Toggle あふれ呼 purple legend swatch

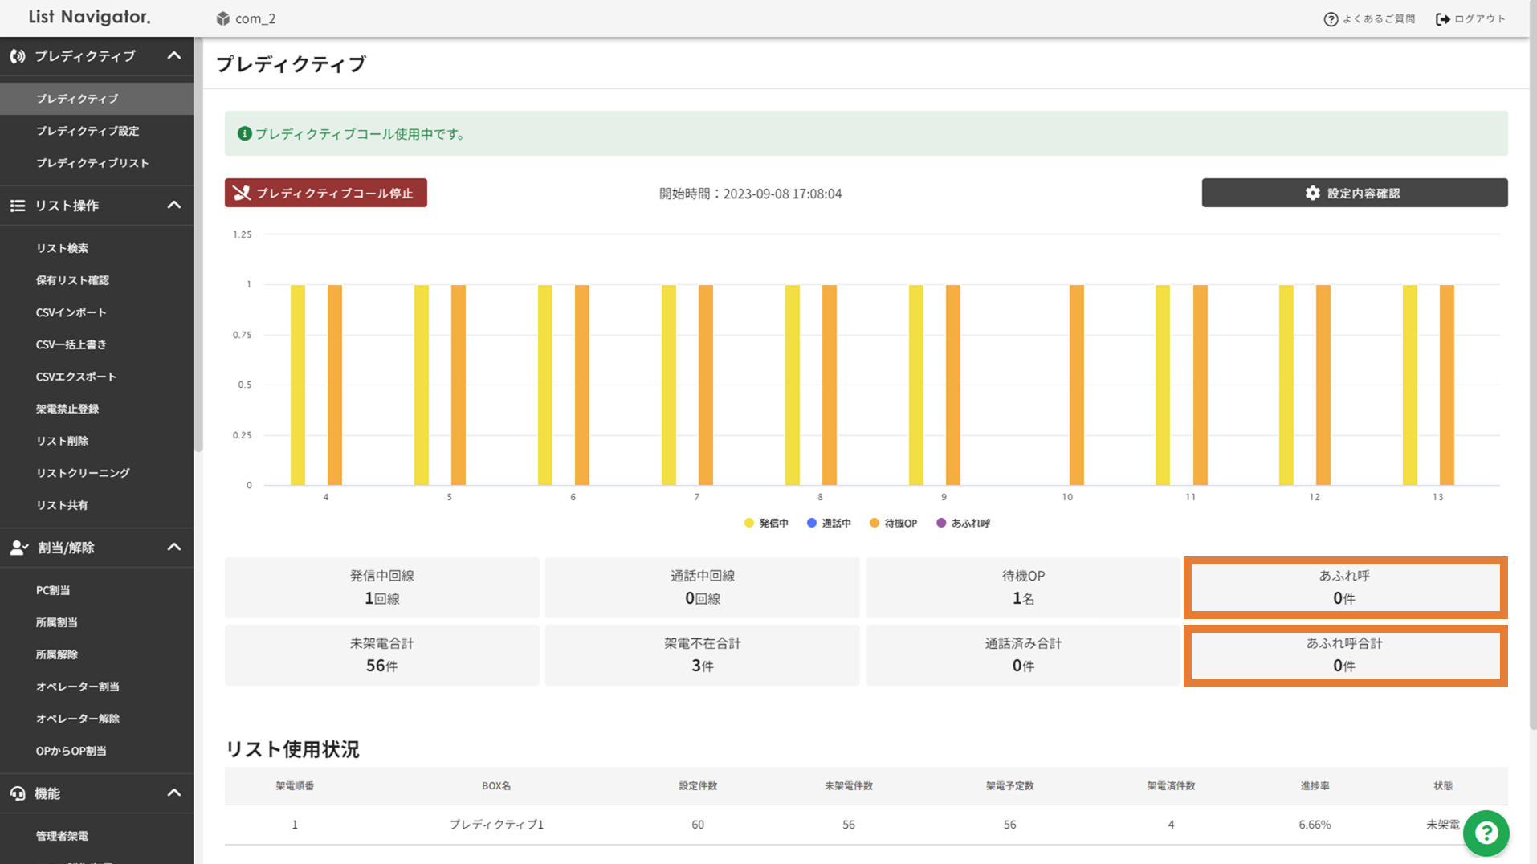[x=941, y=524]
